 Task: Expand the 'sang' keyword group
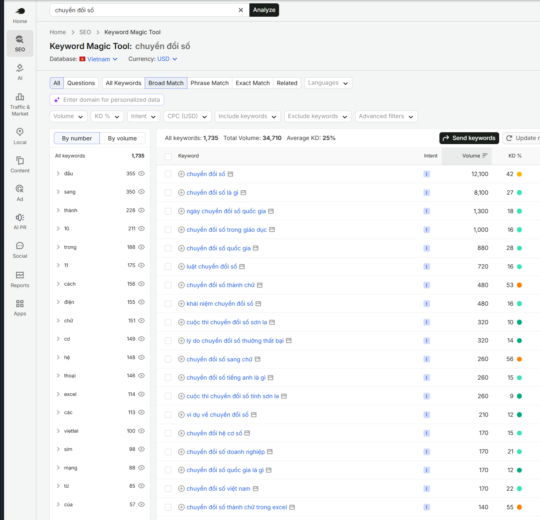(58, 192)
